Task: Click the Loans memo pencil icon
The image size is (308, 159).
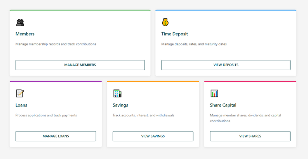Action: [x=20, y=93]
